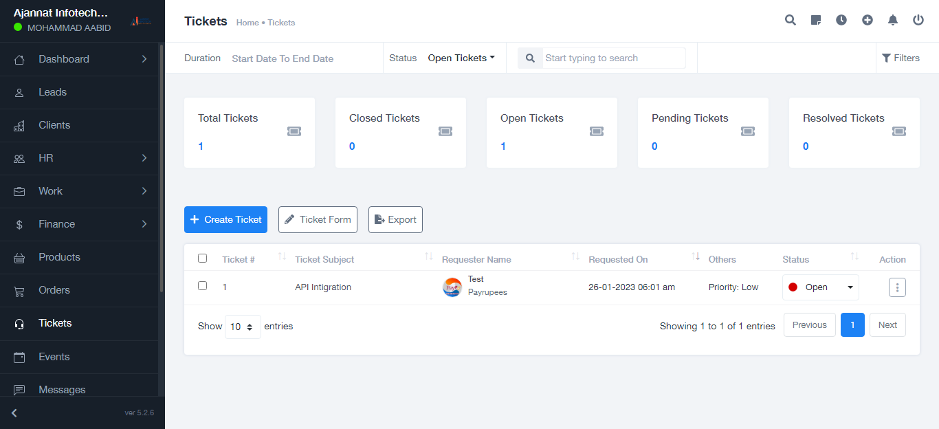The width and height of the screenshot is (939, 429).
Task: Click the plus circle quick-add icon
Action: [868, 20]
